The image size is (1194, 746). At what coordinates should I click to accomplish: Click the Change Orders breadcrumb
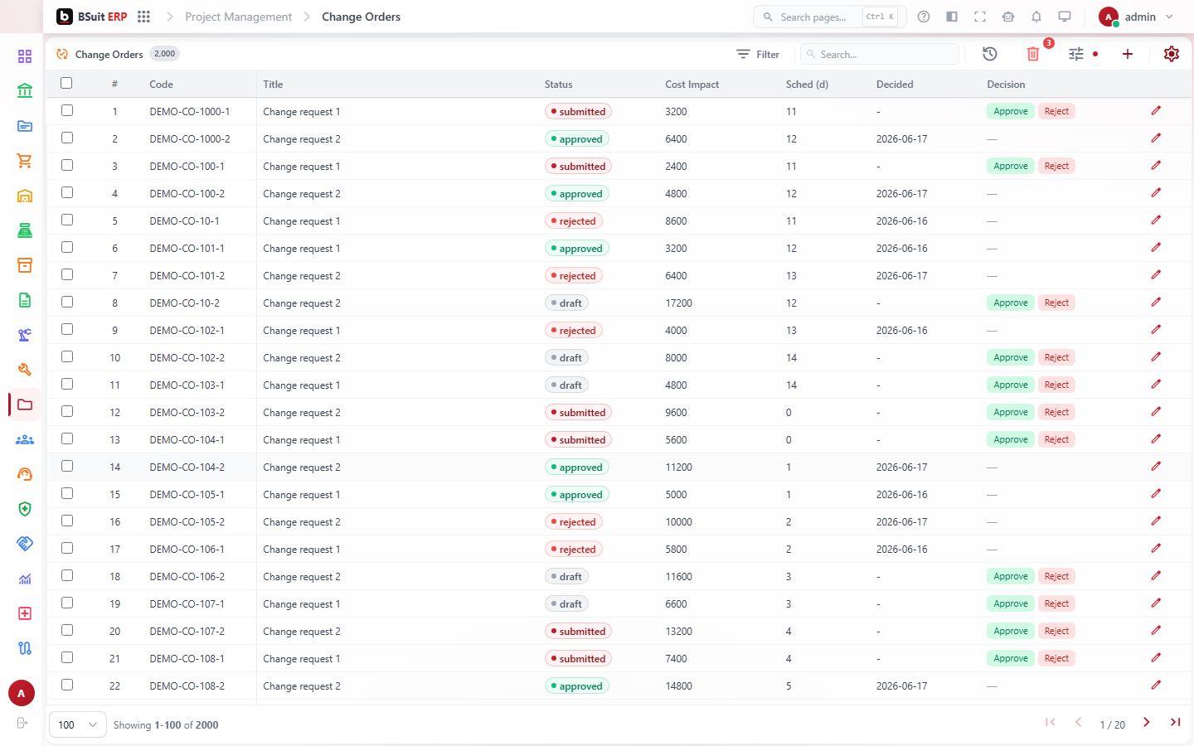(x=361, y=17)
